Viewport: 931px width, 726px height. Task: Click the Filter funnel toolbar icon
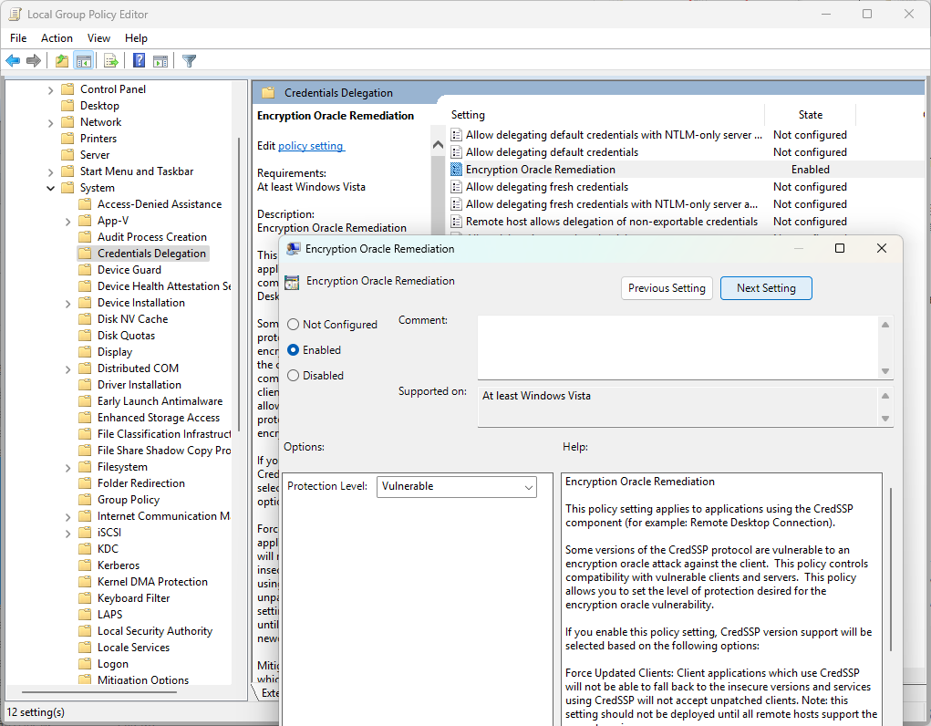[189, 60]
